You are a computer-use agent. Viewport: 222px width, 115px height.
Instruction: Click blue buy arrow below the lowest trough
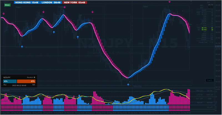click(x=128, y=85)
